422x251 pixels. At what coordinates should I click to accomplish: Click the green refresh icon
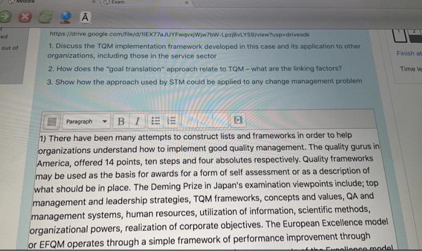45,17
